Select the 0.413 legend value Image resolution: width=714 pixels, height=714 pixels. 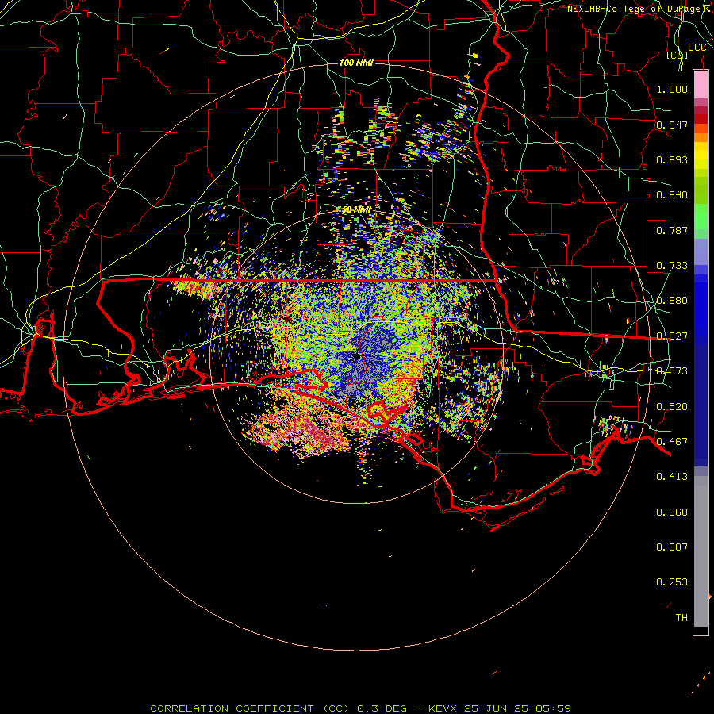[672, 477]
